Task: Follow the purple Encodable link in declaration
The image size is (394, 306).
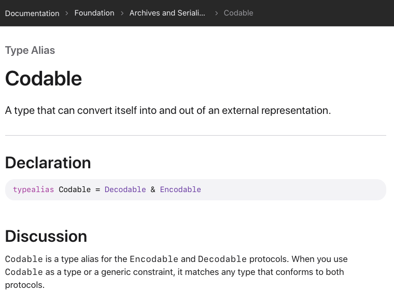Action: click(x=180, y=190)
